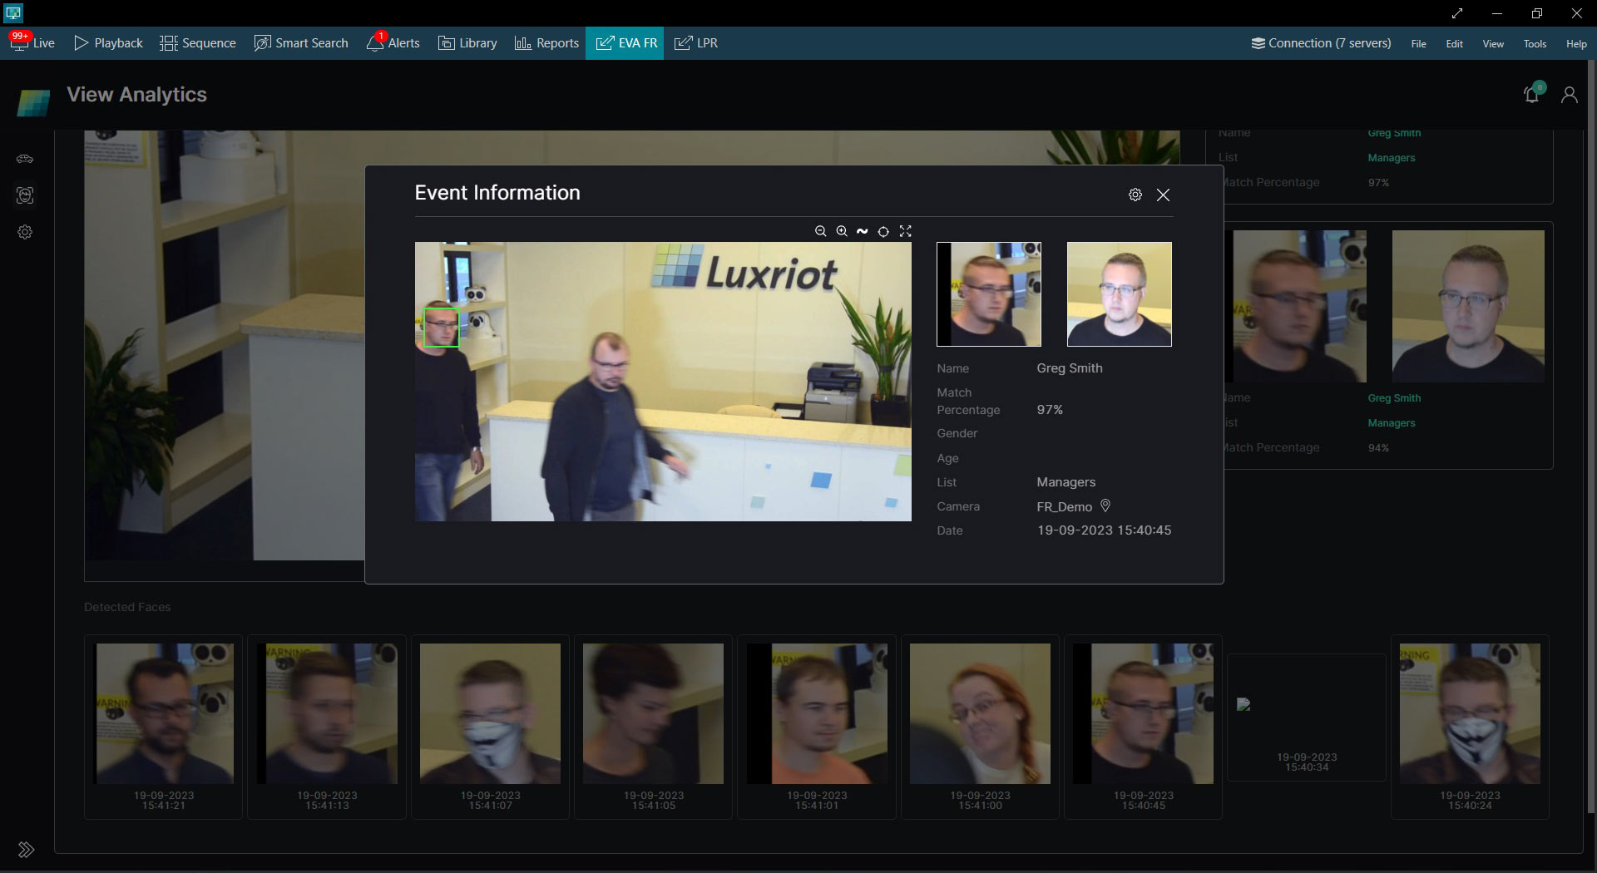Open the Alerts tab
This screenshot has width=1597, height=873.
tap(393, 43)
